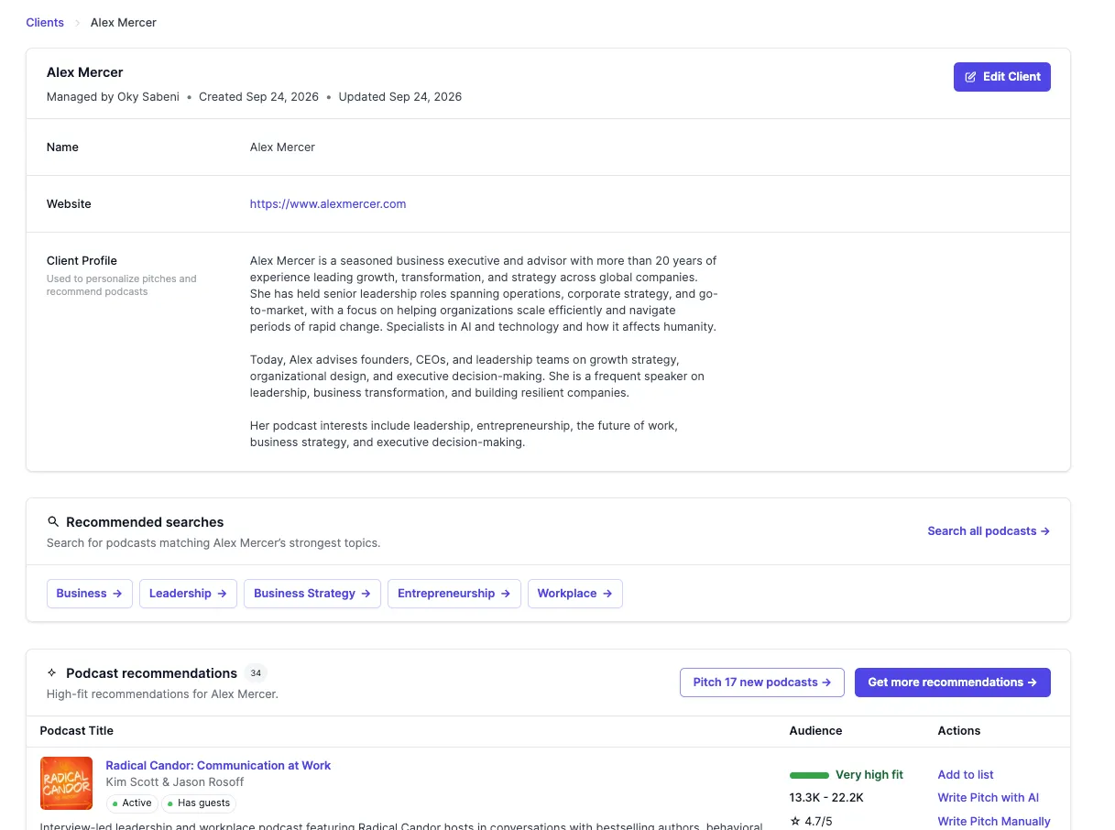
Task: Click the Edit Client button
Action: coord(1001,77)
